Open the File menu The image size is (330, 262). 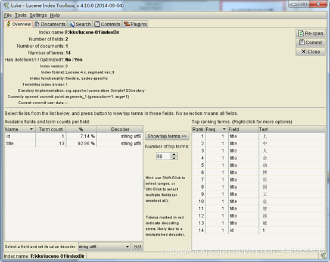click(8, 15)
